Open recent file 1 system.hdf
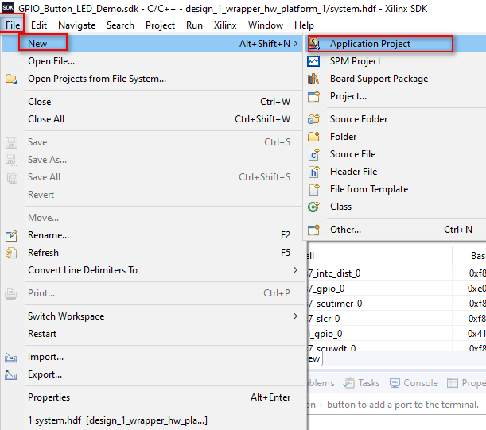This screenshot has height=430, width=486. pyautogui.click(x=117, y=420)
